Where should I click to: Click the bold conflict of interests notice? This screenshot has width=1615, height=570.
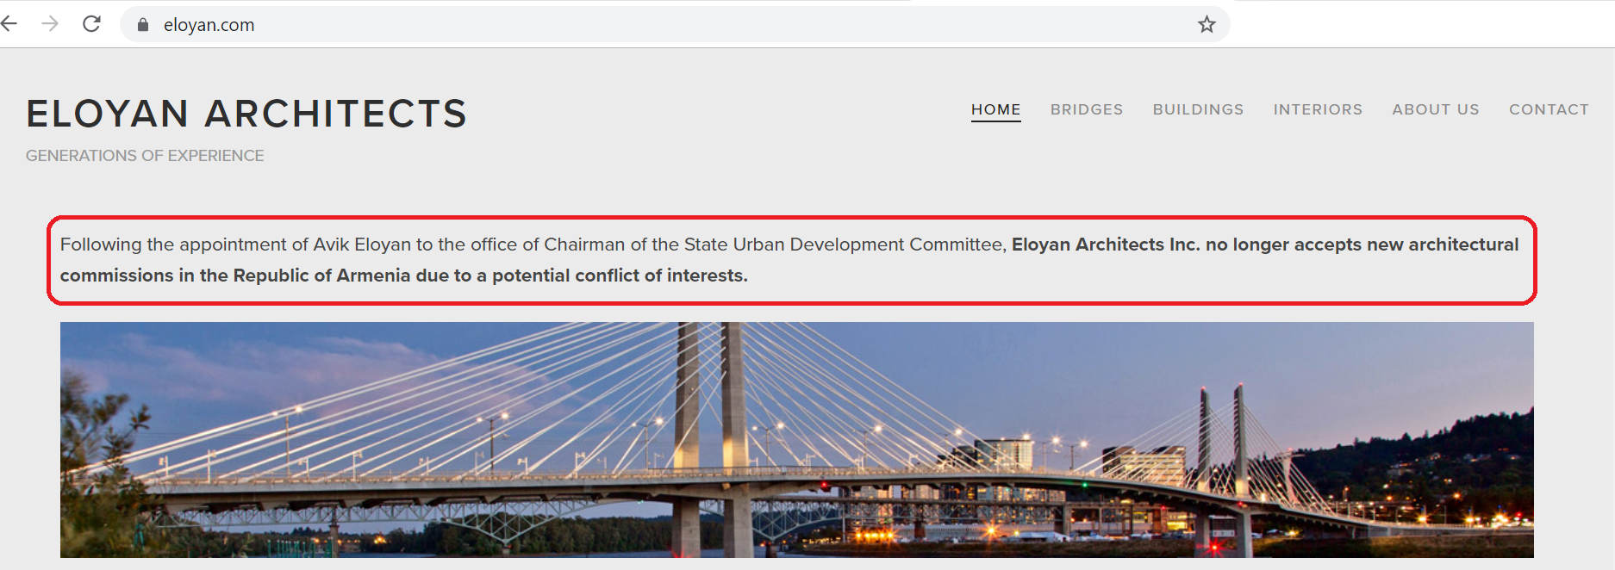pyautogui.click(x=789, y=260)
